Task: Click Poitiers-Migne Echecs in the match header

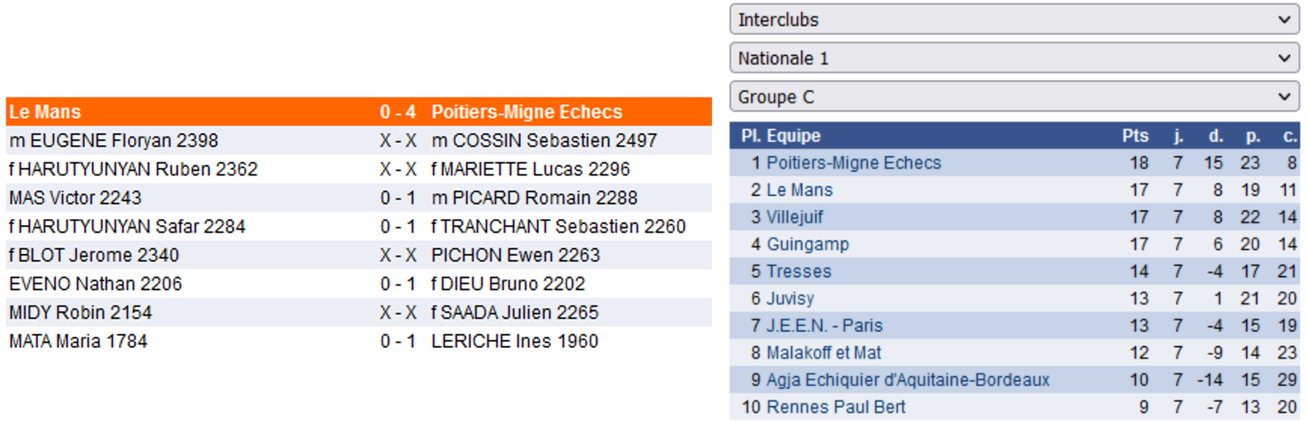Action: click(x=526, y=111)
